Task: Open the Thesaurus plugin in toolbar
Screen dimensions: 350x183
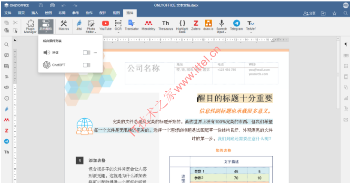Action: tap(166, 25)
